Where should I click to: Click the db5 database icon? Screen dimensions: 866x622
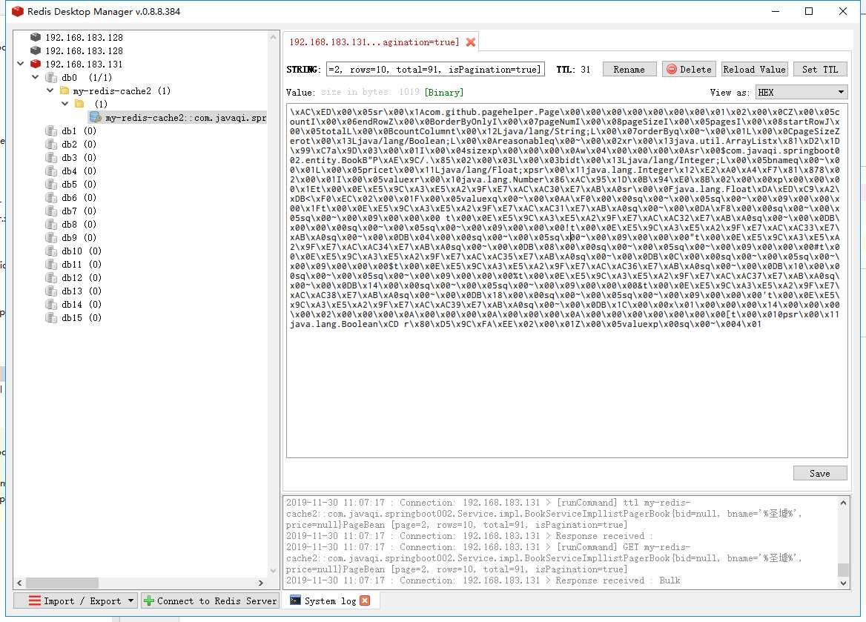51,184
